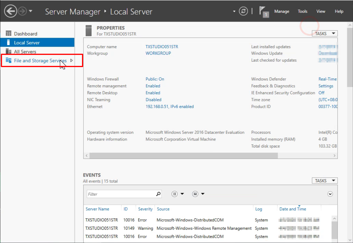
Task: Click the forward navigation arrow
Action: click(x=22, y=11)
